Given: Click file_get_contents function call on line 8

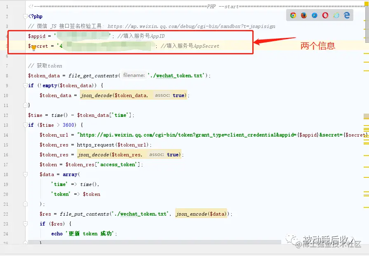Looking at the screenshot, I should pyautogui.click(x=93, y=76).
